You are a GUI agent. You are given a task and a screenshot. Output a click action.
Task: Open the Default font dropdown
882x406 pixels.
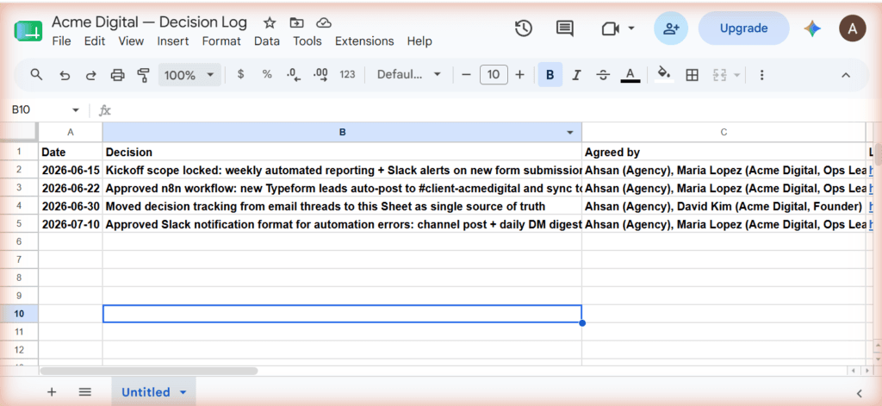(409, 74)
